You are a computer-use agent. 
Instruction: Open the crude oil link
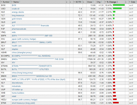pos(15,9)
